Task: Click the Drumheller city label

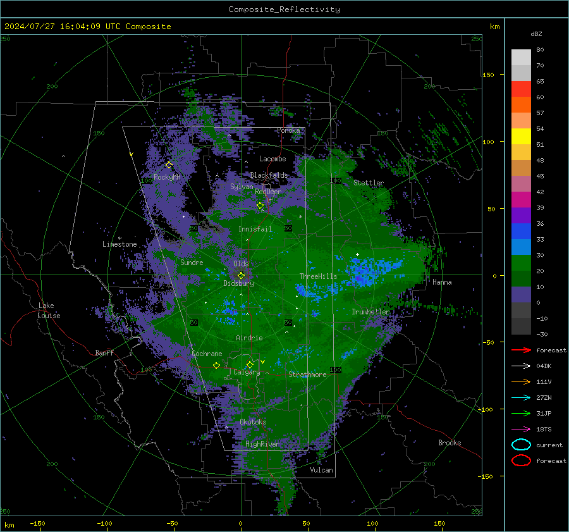Action: [x=370, y=312]
